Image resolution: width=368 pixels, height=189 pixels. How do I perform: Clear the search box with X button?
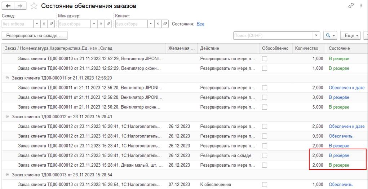[316, 35]
